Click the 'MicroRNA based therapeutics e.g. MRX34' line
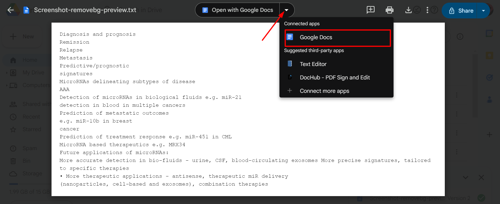Image resolution: width=500 pixels, height=204 pixels. [123, 145]
